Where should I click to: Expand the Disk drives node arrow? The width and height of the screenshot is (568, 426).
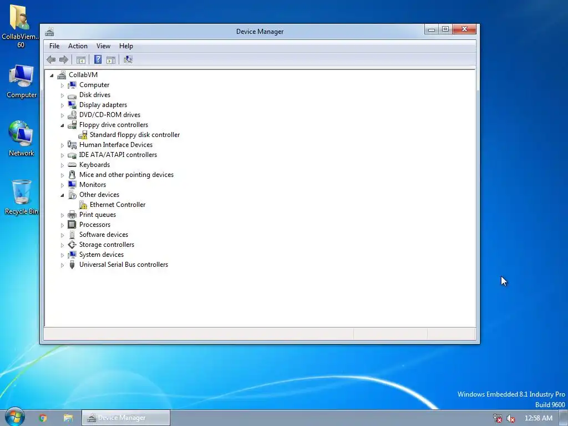pyautogui.click(x=62, y=95)
